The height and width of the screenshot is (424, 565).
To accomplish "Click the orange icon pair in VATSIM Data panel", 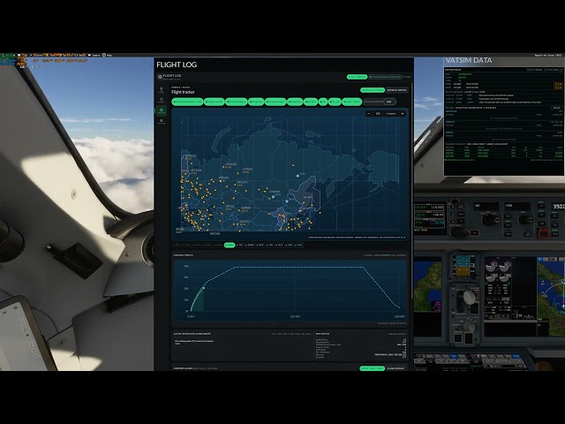I will click(x=557, y=86).
